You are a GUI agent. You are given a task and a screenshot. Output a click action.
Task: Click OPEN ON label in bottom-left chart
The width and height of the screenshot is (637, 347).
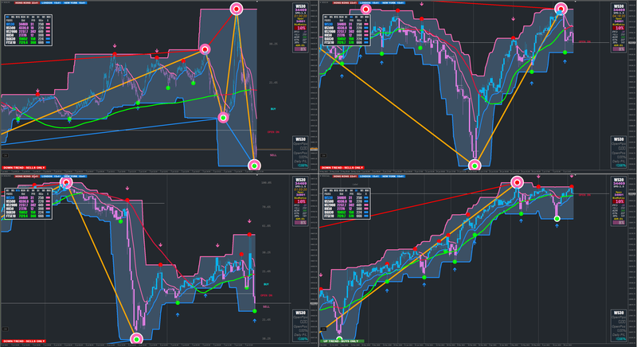coord(267,295)
